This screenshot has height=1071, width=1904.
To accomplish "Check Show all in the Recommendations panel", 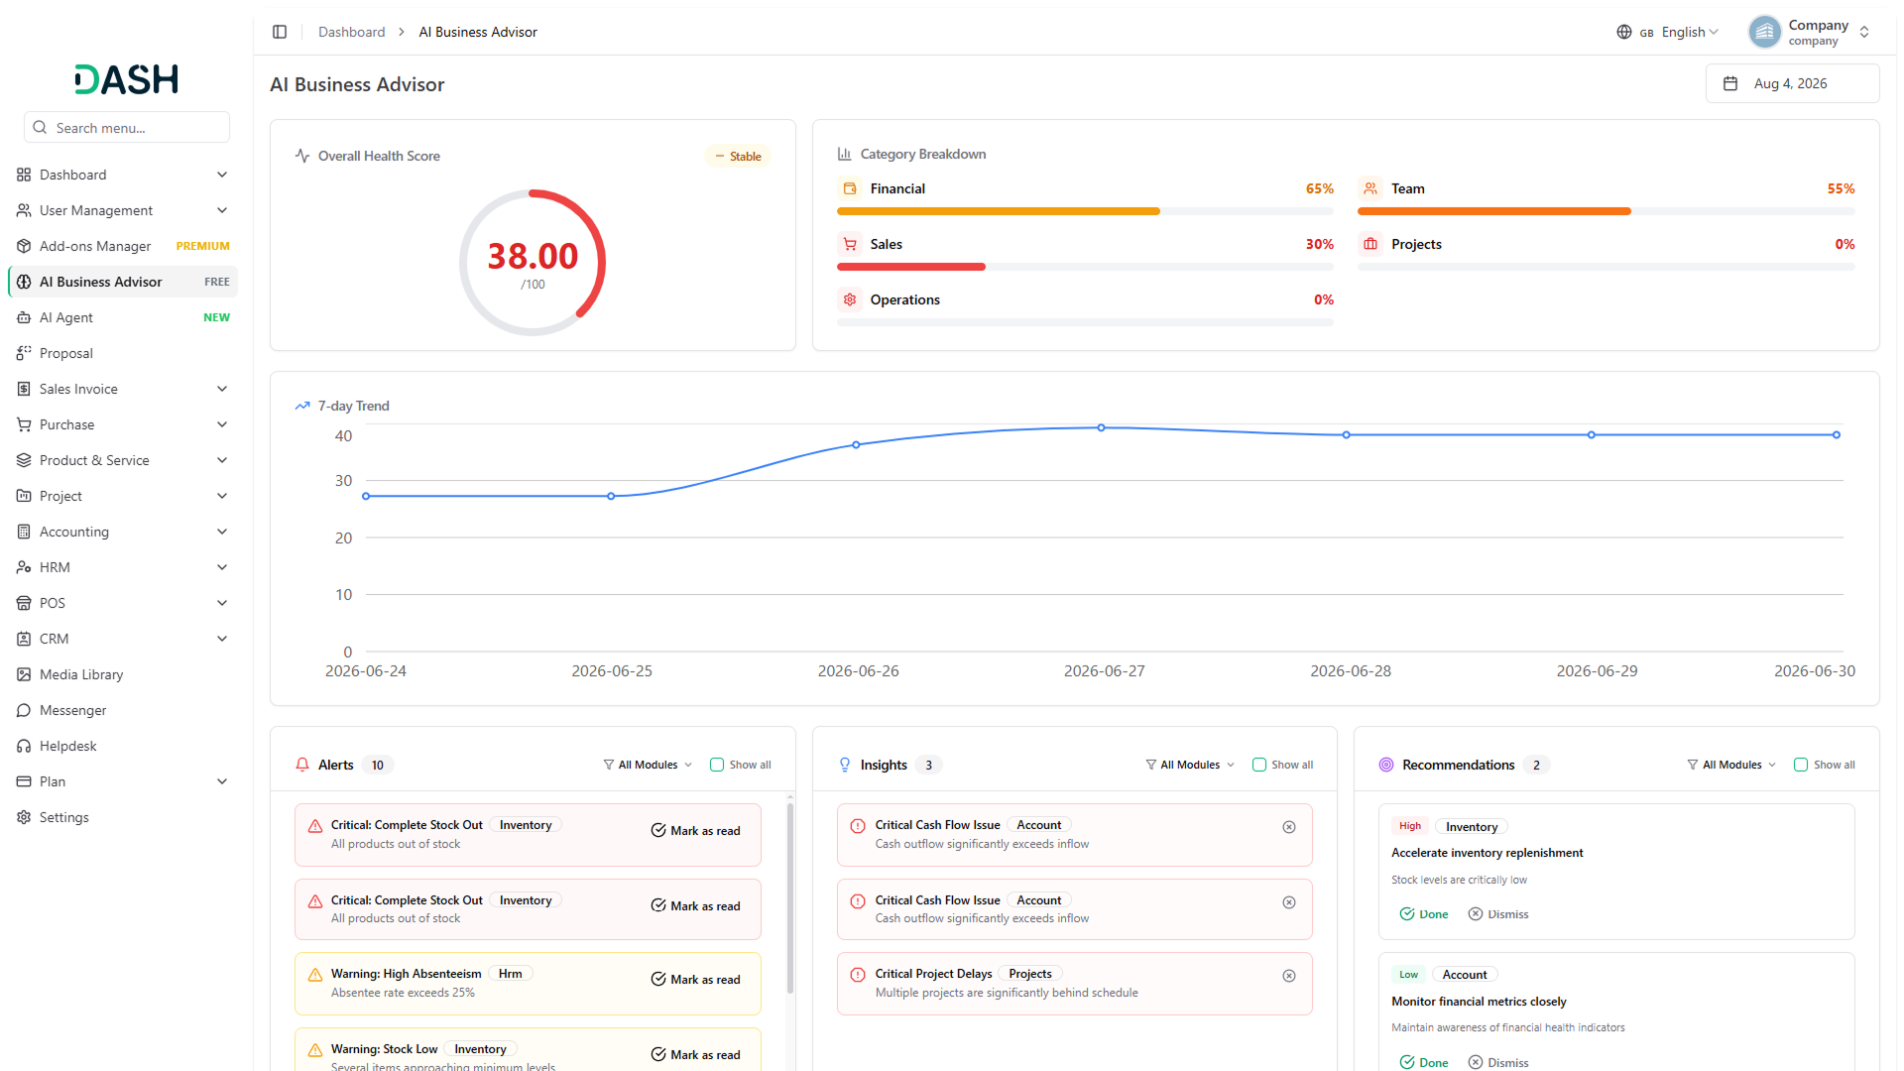I will coord(1801,765).
